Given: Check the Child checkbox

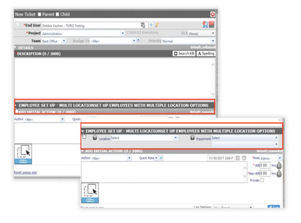Looking at the screenshot, I should [57, 14].
